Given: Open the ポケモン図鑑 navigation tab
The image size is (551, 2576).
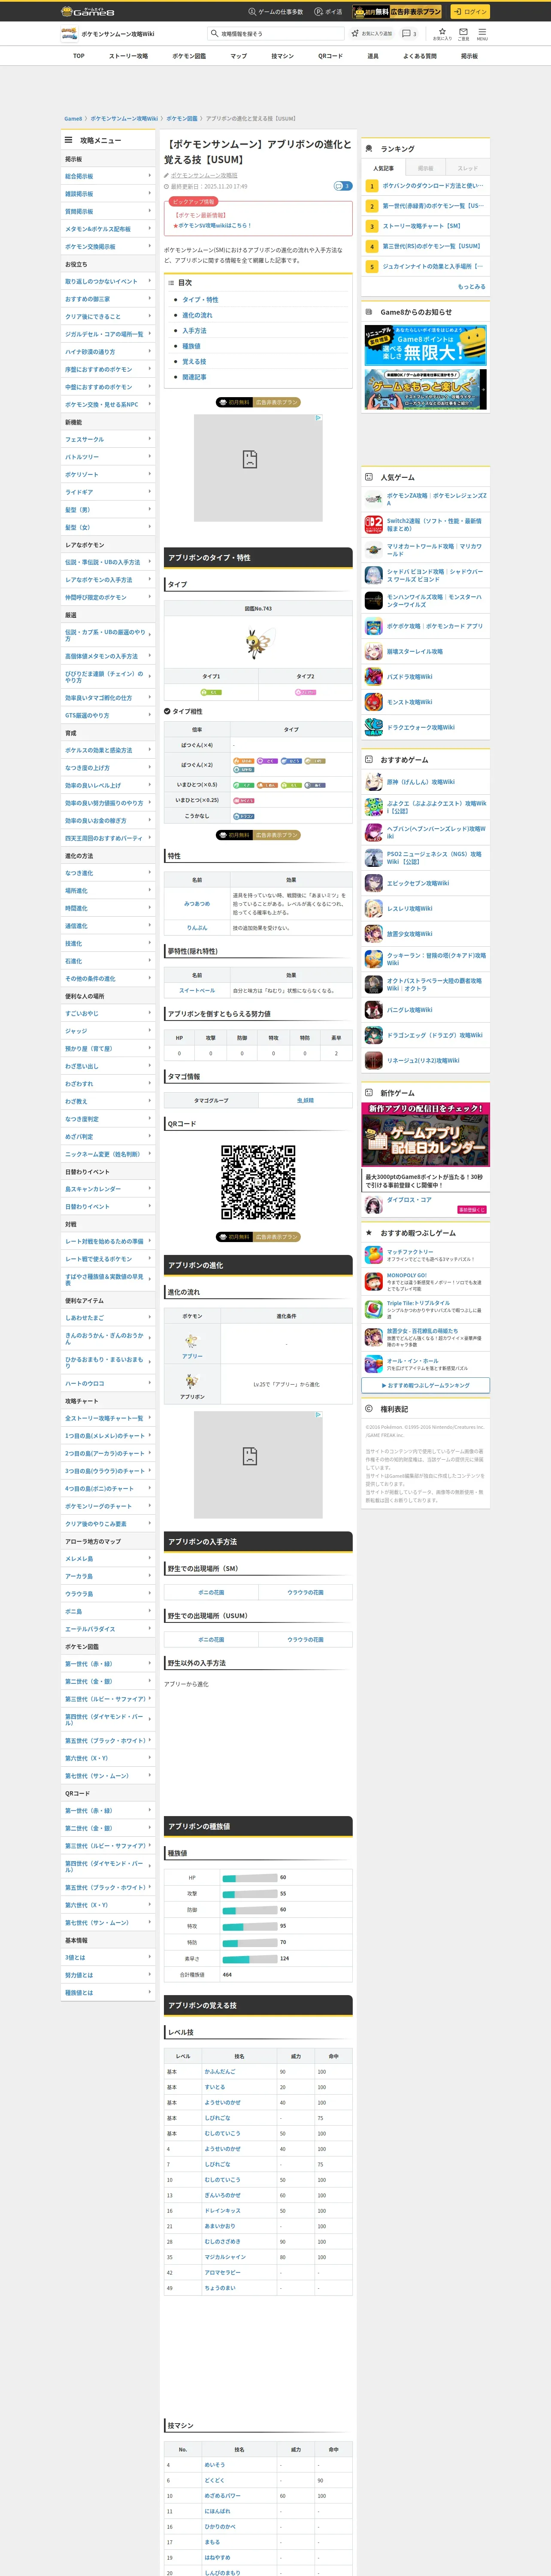Looking at the screenshot, I should (x=189, y=56).
